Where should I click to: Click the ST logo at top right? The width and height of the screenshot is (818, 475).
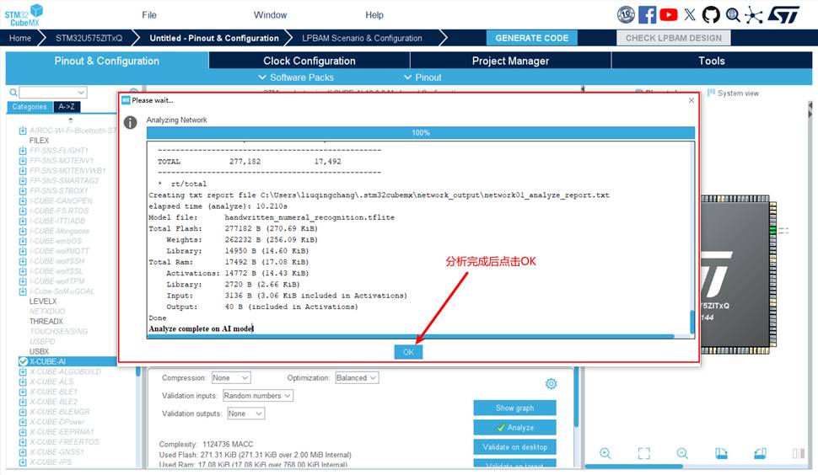(783, 14)
